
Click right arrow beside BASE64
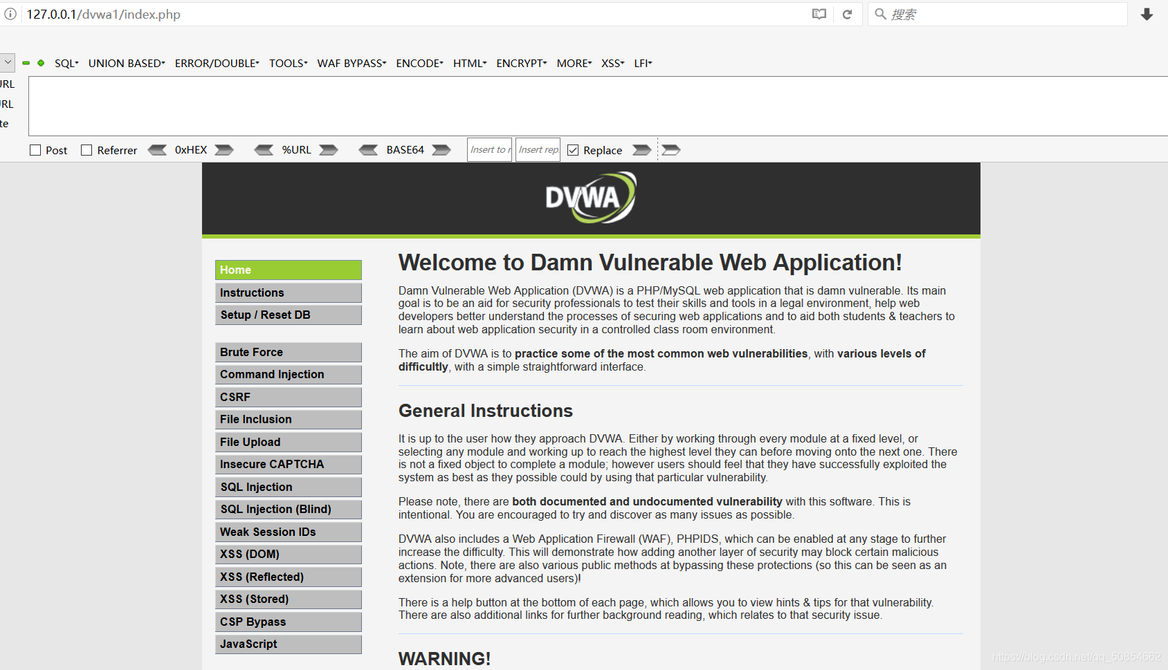pos(441,150)
